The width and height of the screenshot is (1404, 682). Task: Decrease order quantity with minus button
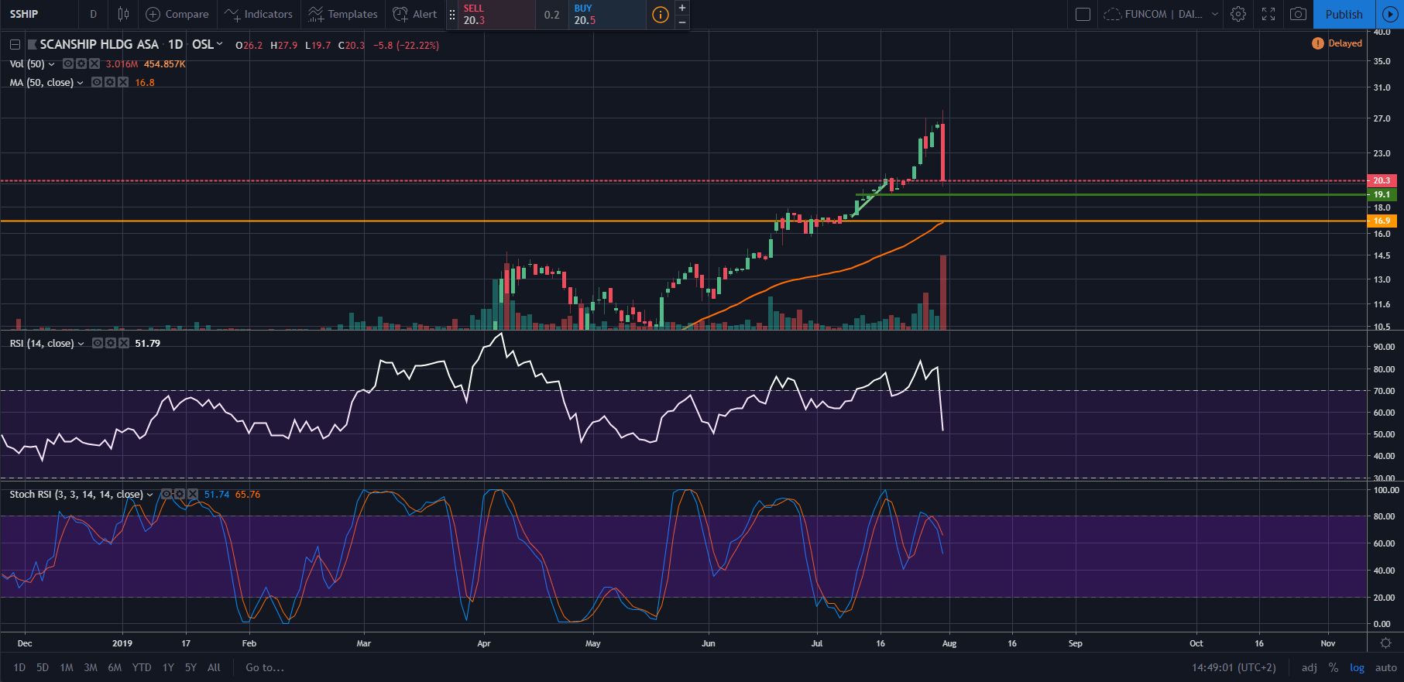tap(681, 22)
